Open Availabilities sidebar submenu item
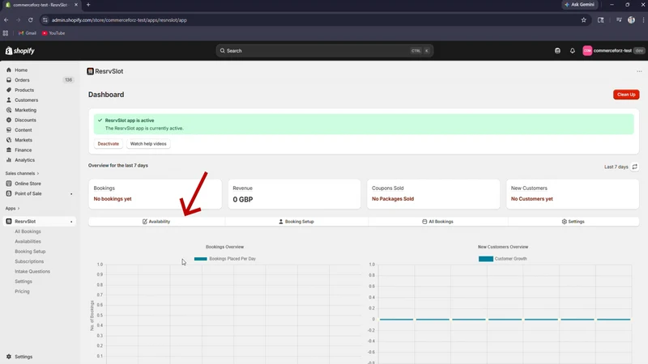Screen dimensions: 648x364 tap(28, 241)
